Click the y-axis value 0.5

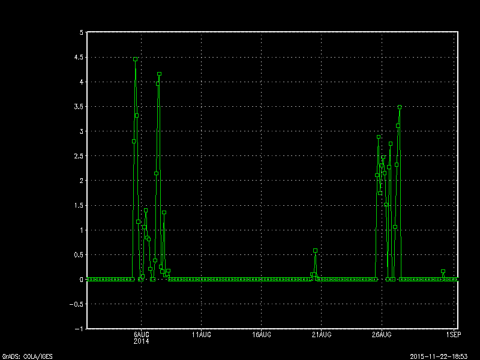point(79,254)
